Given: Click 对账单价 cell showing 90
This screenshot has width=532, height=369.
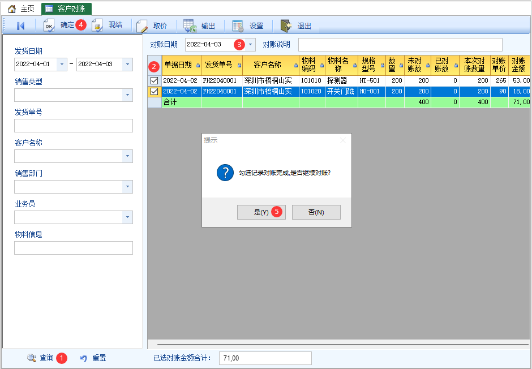Looking at the screenshot, I should click(499, 91).
